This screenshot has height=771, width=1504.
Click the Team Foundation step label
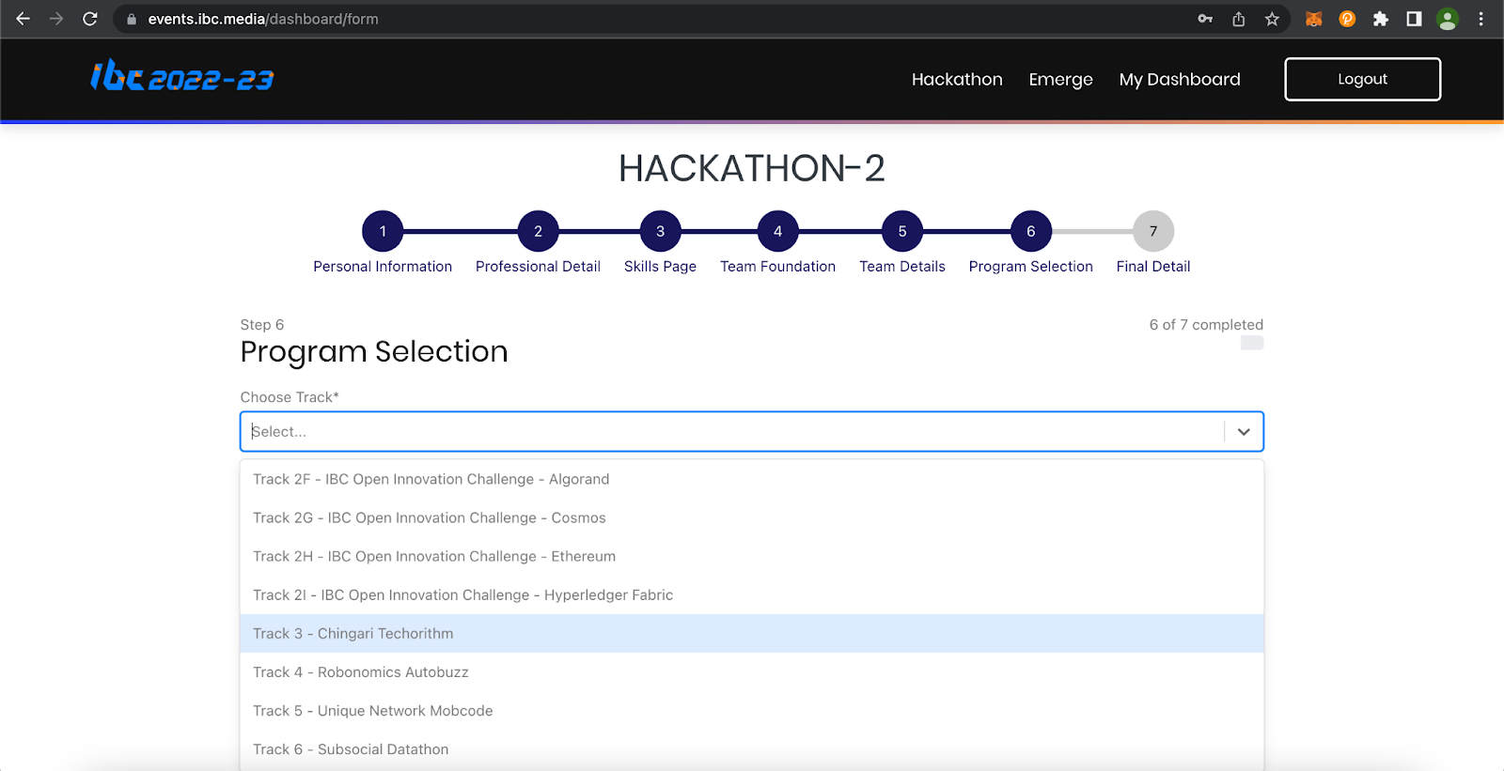[777, 267]
